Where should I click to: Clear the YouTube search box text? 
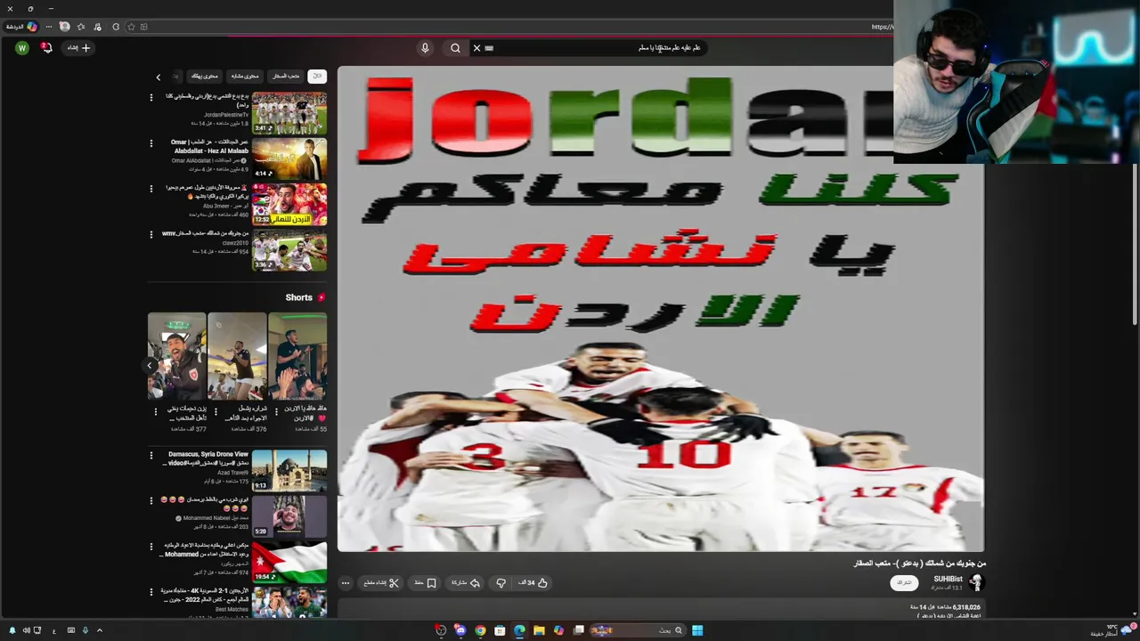pyautogui.click(x=476, y=48)
